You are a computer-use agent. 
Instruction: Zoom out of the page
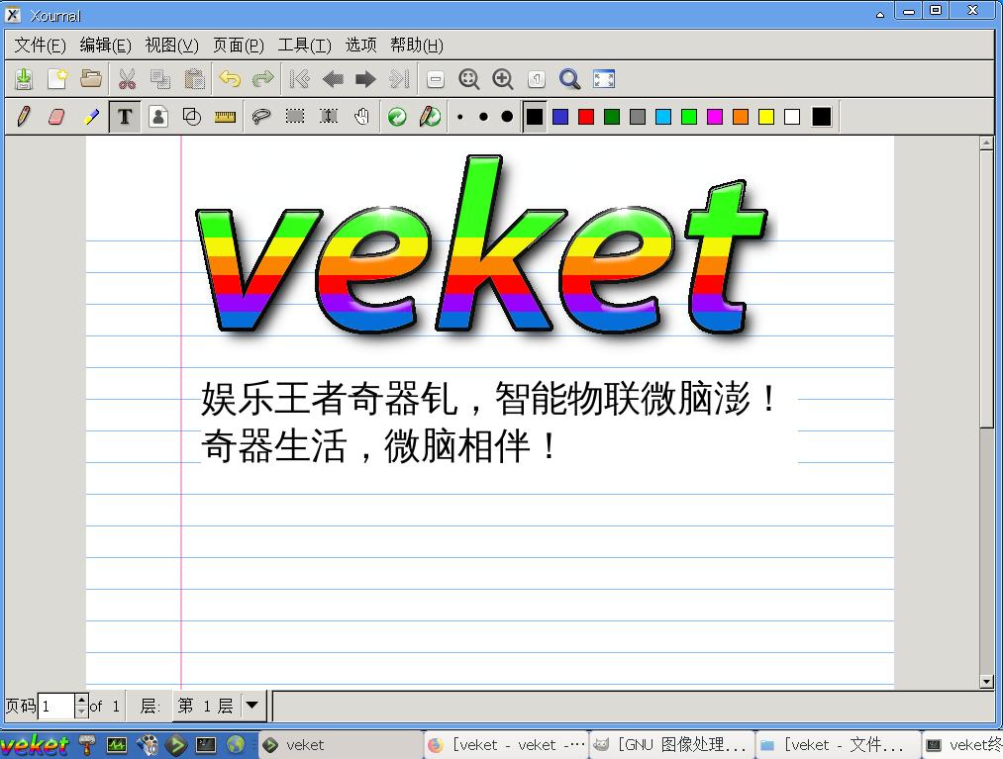(x=436, y=79)
